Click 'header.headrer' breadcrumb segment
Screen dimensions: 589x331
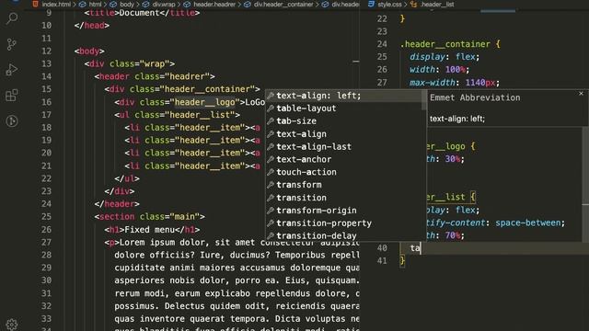pyautogui.click(x=214, y=4)
